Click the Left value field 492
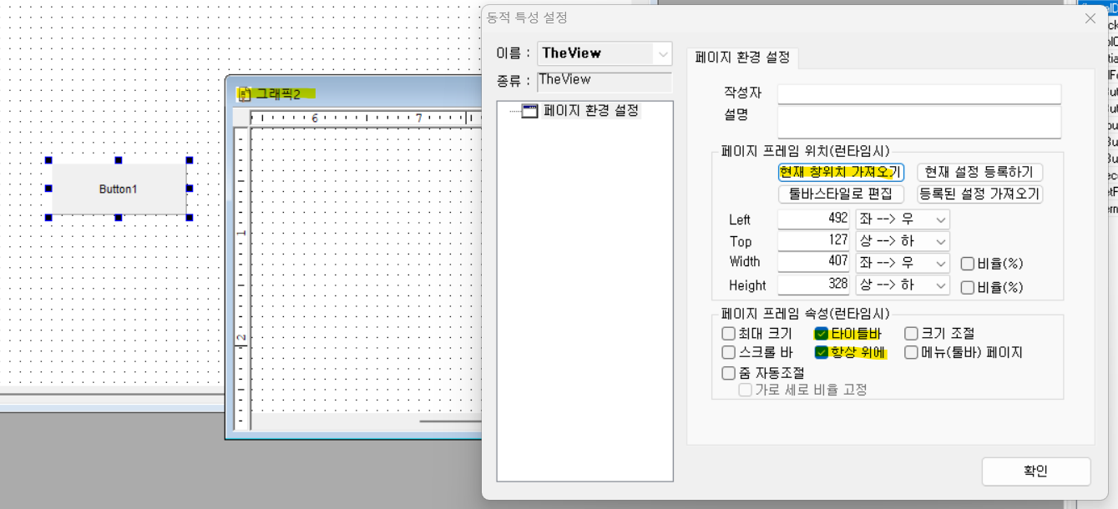Screen dimensions: 1118x509 814,219
